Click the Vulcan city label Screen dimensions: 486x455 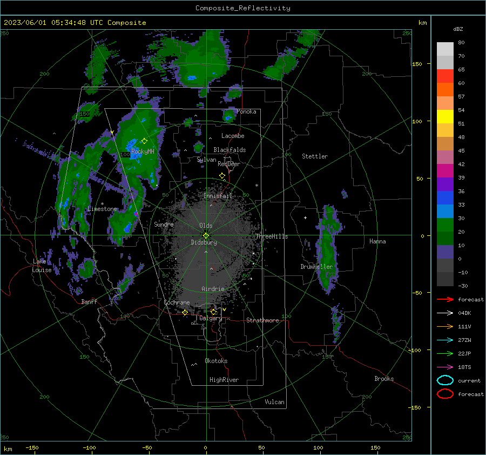274,402
